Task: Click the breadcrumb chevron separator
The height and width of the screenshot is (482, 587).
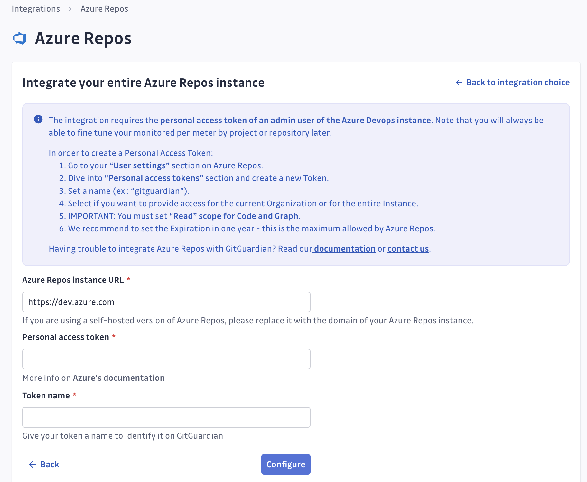Action: point(70,9)
